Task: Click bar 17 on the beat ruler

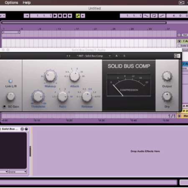Action: 77,29
